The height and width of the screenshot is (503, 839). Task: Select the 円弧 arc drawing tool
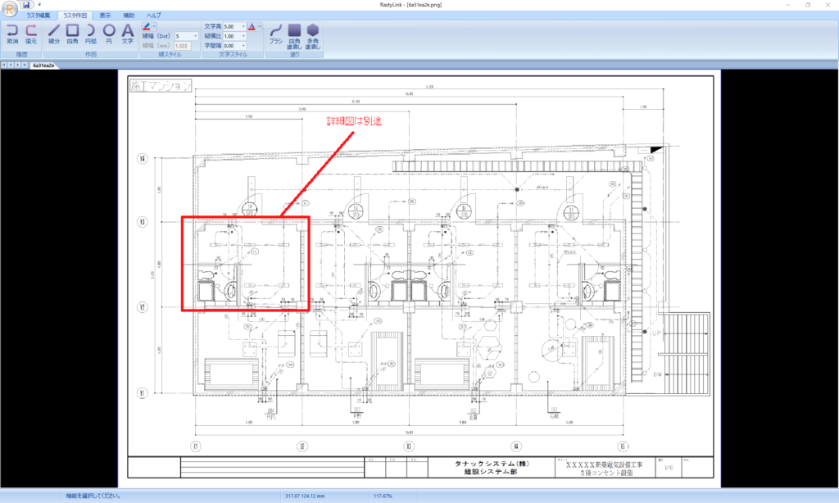pyautogui.click(x=90, y=34)
